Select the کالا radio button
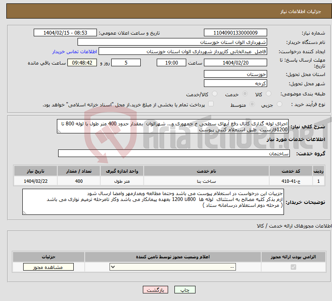The height and width of the screenshot is (301, 332). [268, 94]
